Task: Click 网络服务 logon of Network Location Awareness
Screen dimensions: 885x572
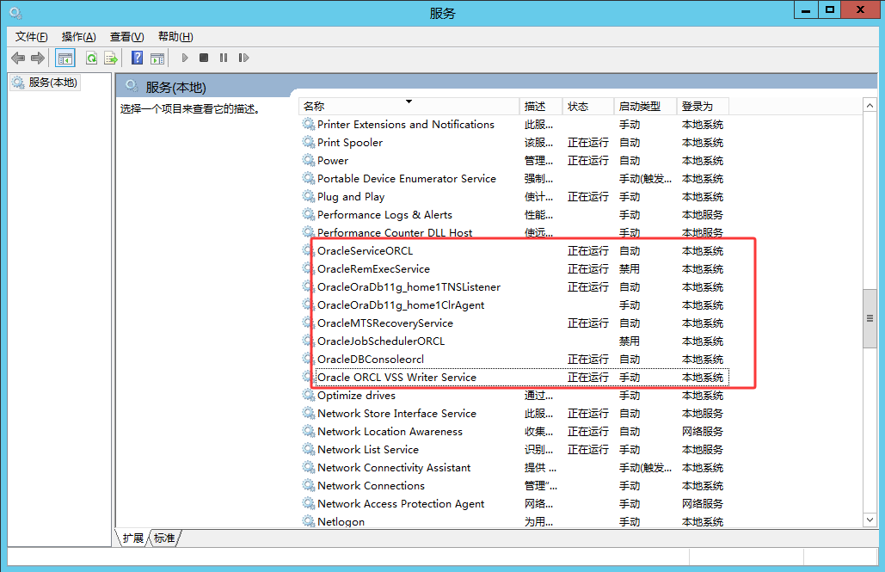Action: tap(702, 432)
